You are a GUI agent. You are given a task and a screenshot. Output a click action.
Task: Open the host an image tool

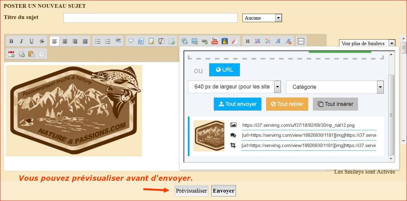[184, 41]
